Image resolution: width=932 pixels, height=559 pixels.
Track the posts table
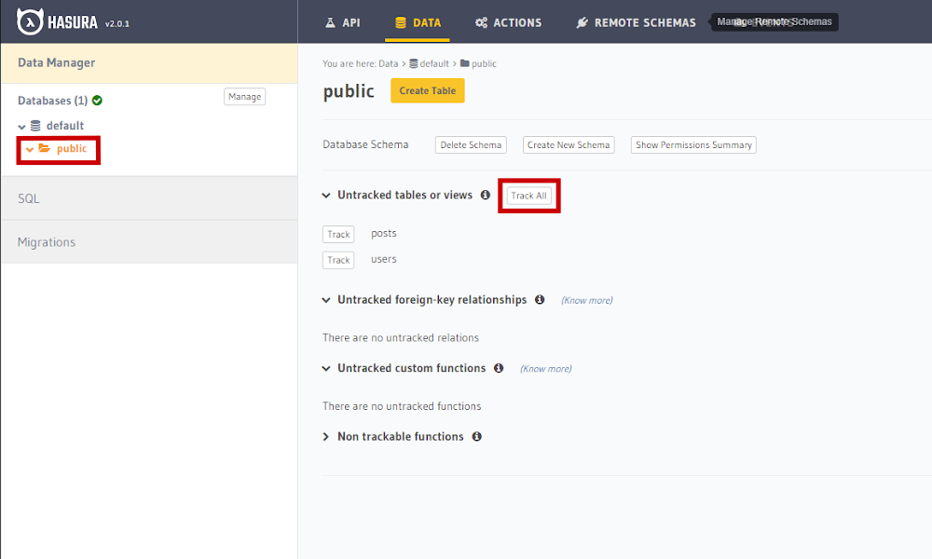tap(338, 235)
